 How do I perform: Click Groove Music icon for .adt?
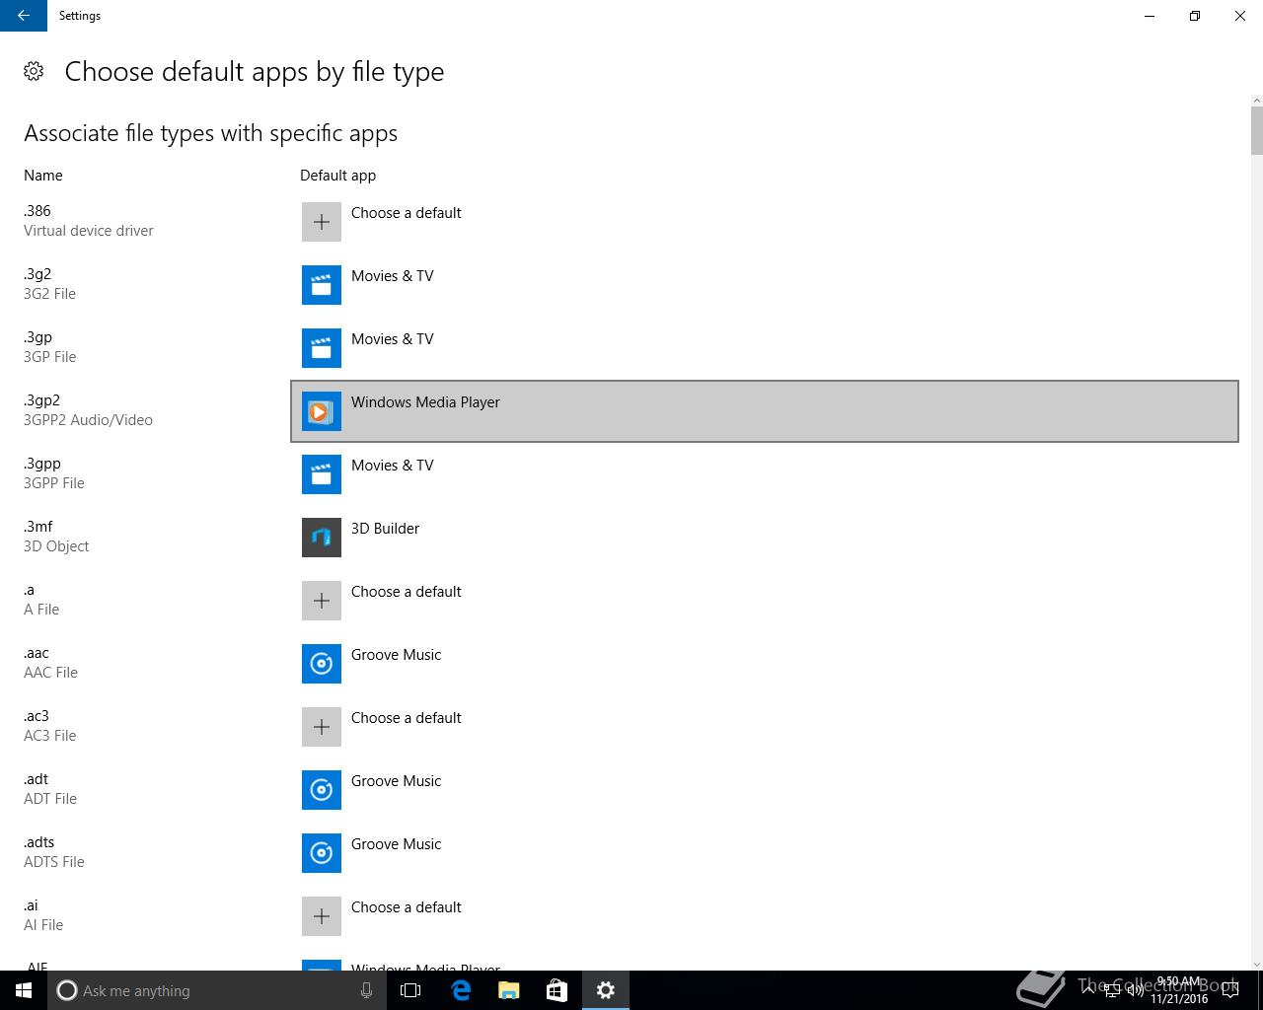[322, 790]
